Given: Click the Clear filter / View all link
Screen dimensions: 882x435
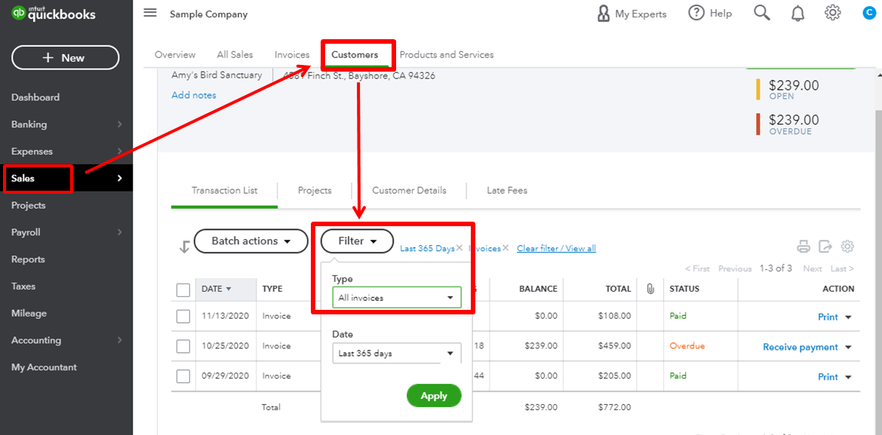Looking at the screenshot, I should point(556,248).
